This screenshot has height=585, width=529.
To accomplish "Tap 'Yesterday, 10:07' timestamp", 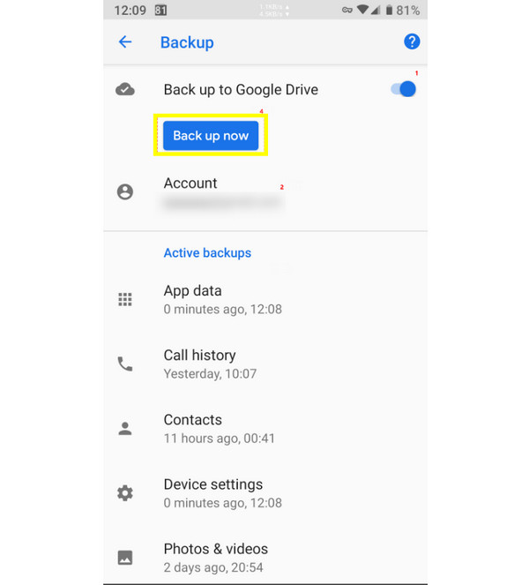I will 210,374.
